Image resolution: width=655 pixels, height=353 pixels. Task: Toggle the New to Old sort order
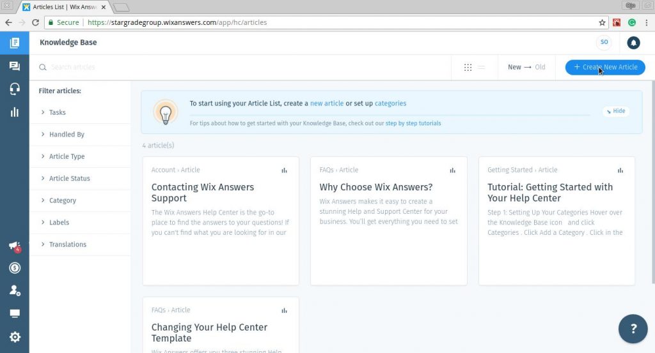click(x=526, y=67)
